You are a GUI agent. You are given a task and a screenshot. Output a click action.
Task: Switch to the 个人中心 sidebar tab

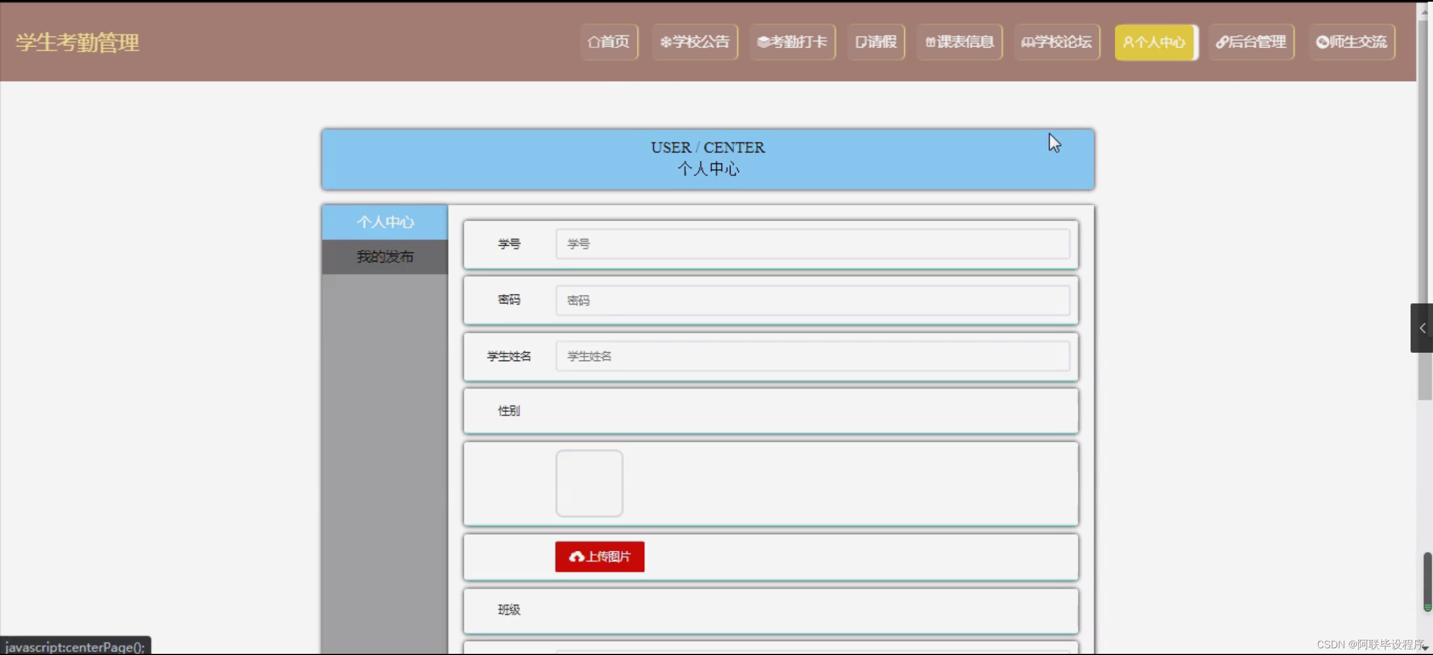pyautogui.click(x=385, y=222)
